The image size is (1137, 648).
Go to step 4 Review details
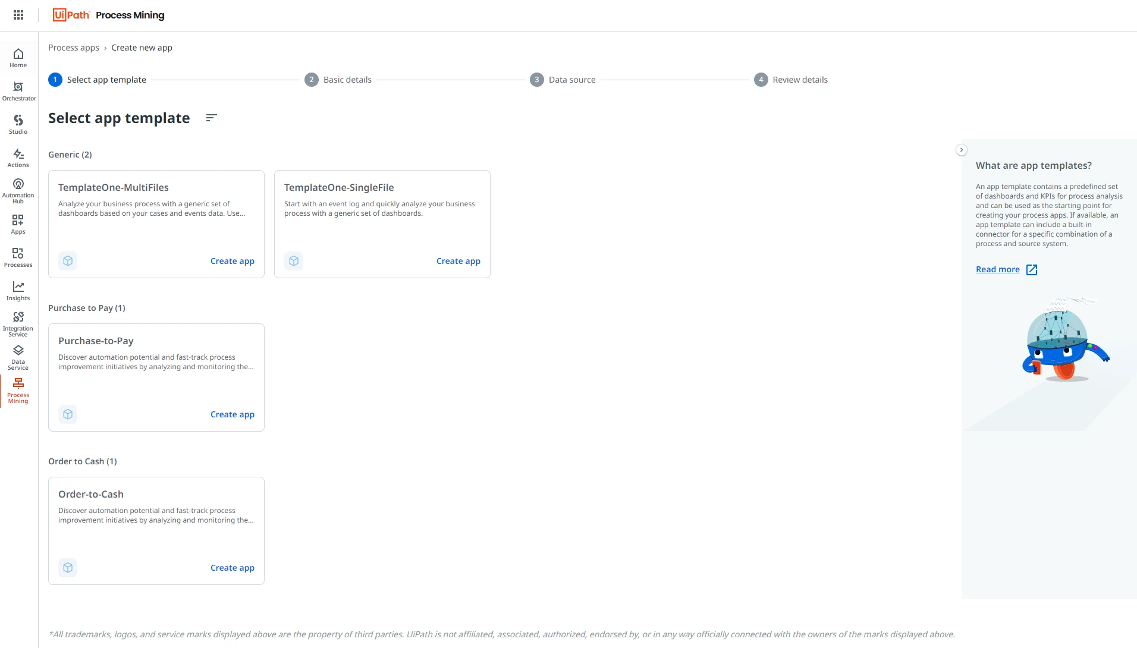(x=791, y=80)
